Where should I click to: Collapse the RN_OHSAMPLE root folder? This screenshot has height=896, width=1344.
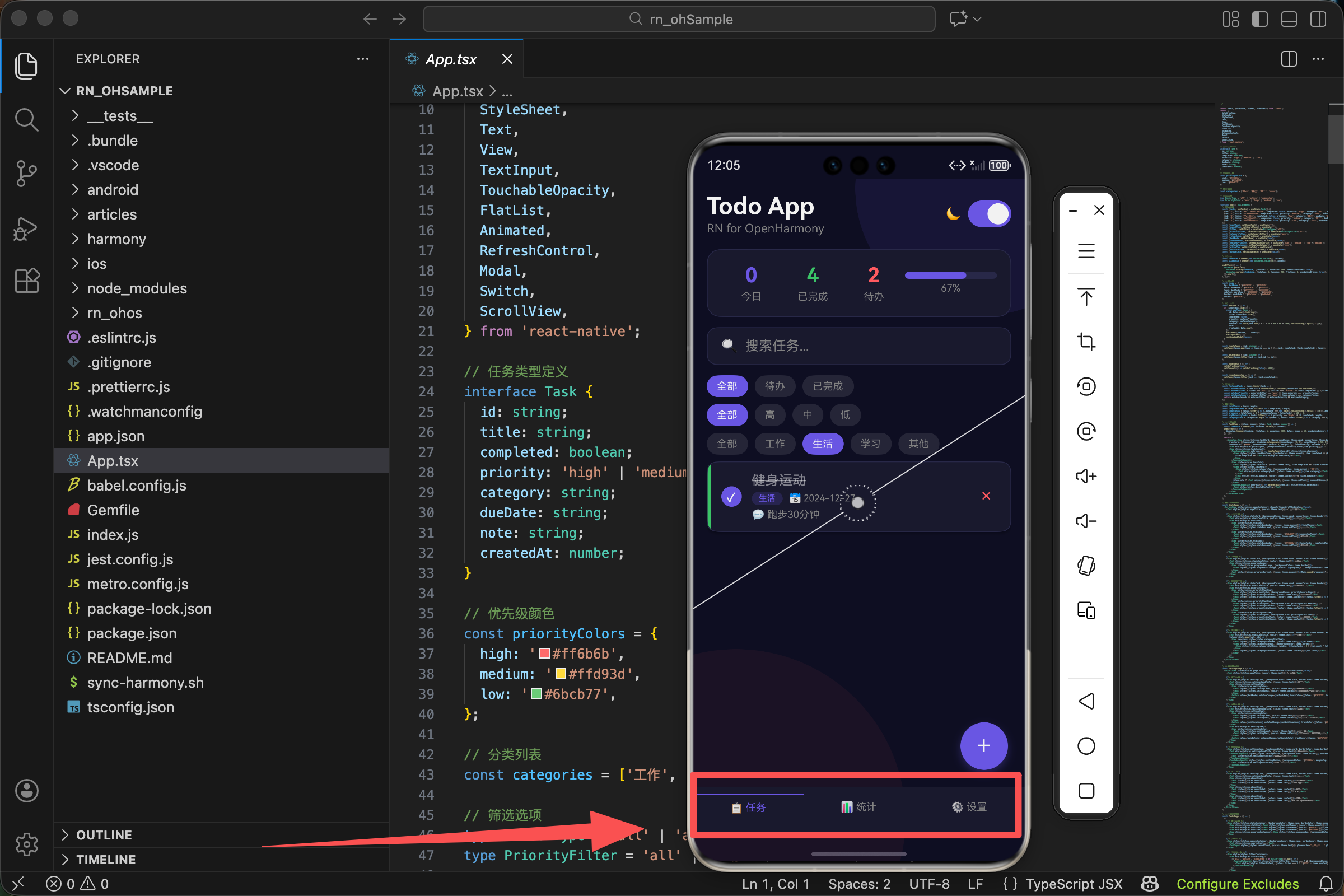pos(124,91)
